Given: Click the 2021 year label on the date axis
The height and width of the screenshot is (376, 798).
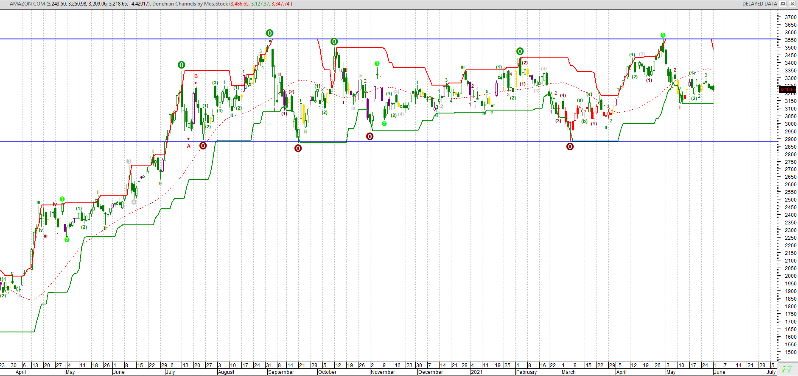Looking at the screenshot, I should [x=476, y=372].
